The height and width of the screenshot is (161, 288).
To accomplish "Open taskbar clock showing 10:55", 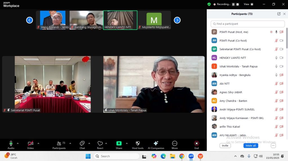I will pyautogui.click(x=272, y=156).
